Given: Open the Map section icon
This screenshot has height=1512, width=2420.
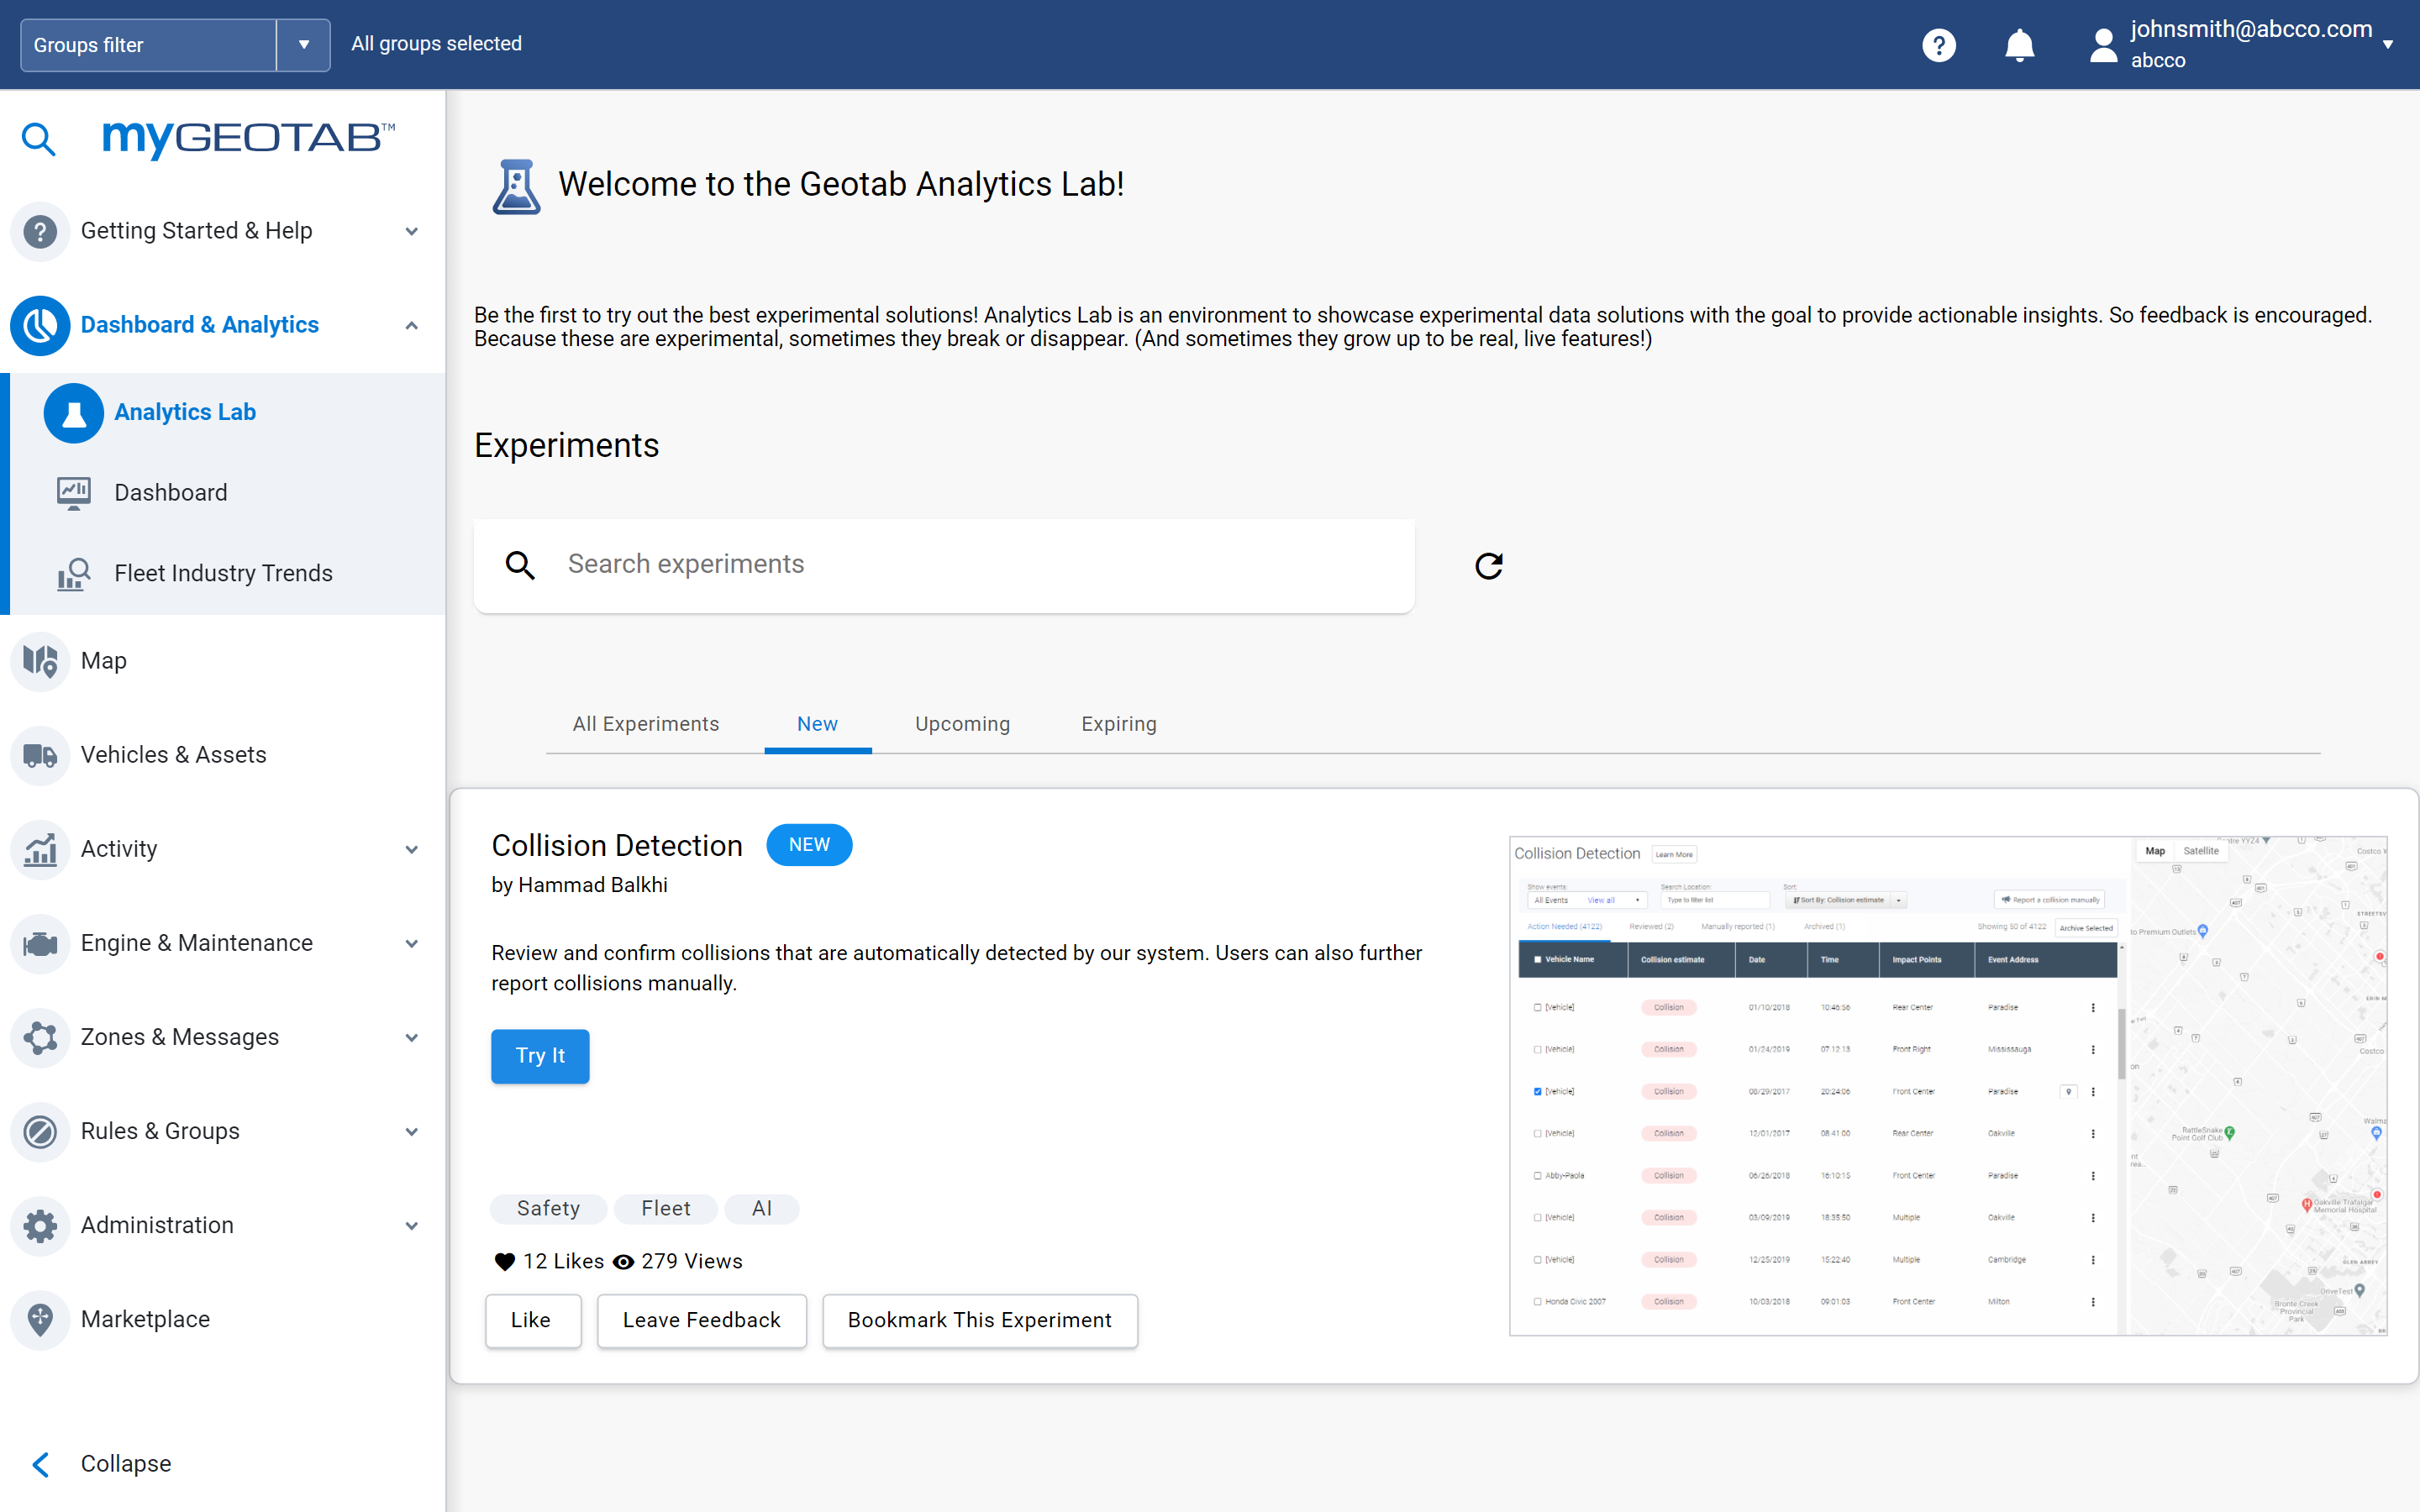Looking at the screenshot, I should (x=40, y=661).
